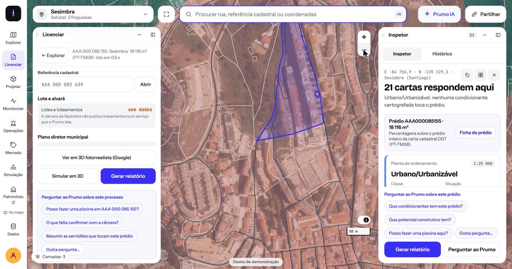Screen dimensions: 512x269
Task: Open the Explorar section in the sidebar
Action: coord(13,38)
